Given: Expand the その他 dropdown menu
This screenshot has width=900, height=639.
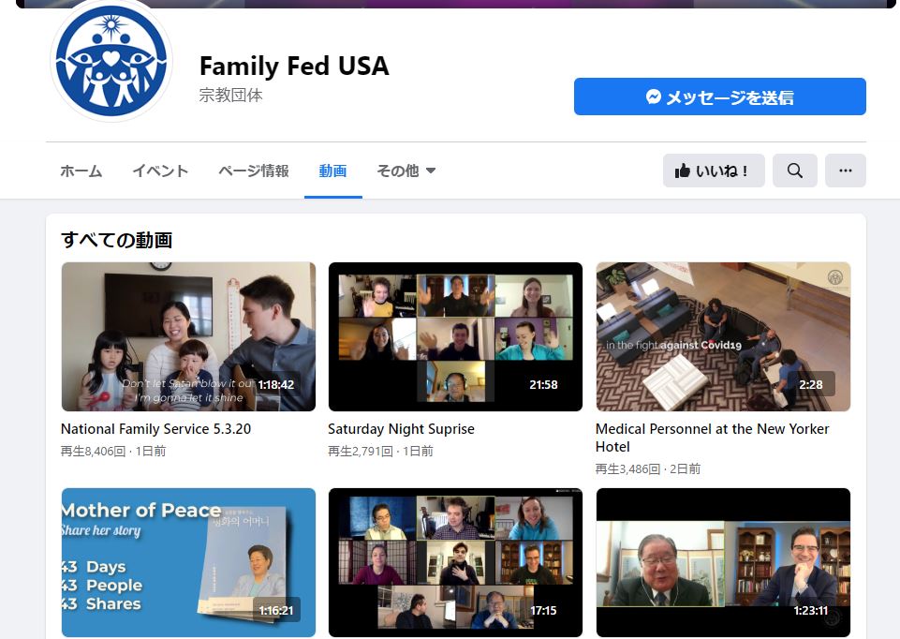Looking at the screenshot, I should tap(406, 171).
